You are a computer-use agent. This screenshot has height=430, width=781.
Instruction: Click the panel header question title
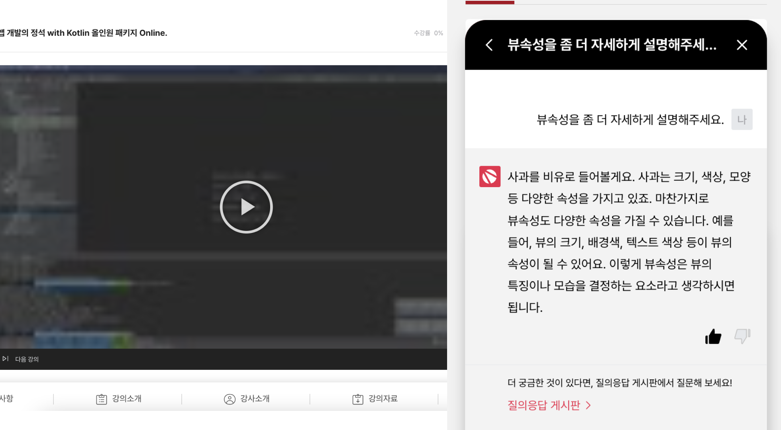612,45
